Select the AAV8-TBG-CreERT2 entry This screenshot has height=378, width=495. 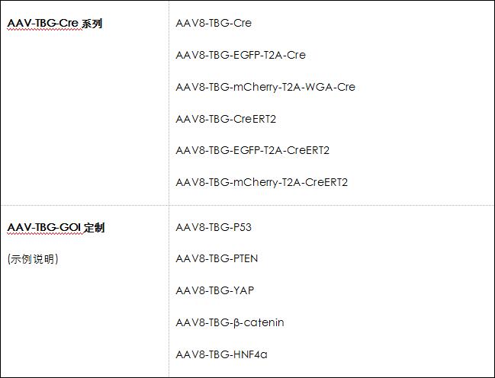(226, 119)
